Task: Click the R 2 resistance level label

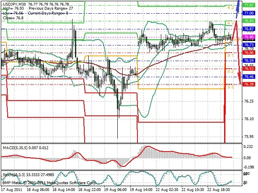Action: point(231,8)
